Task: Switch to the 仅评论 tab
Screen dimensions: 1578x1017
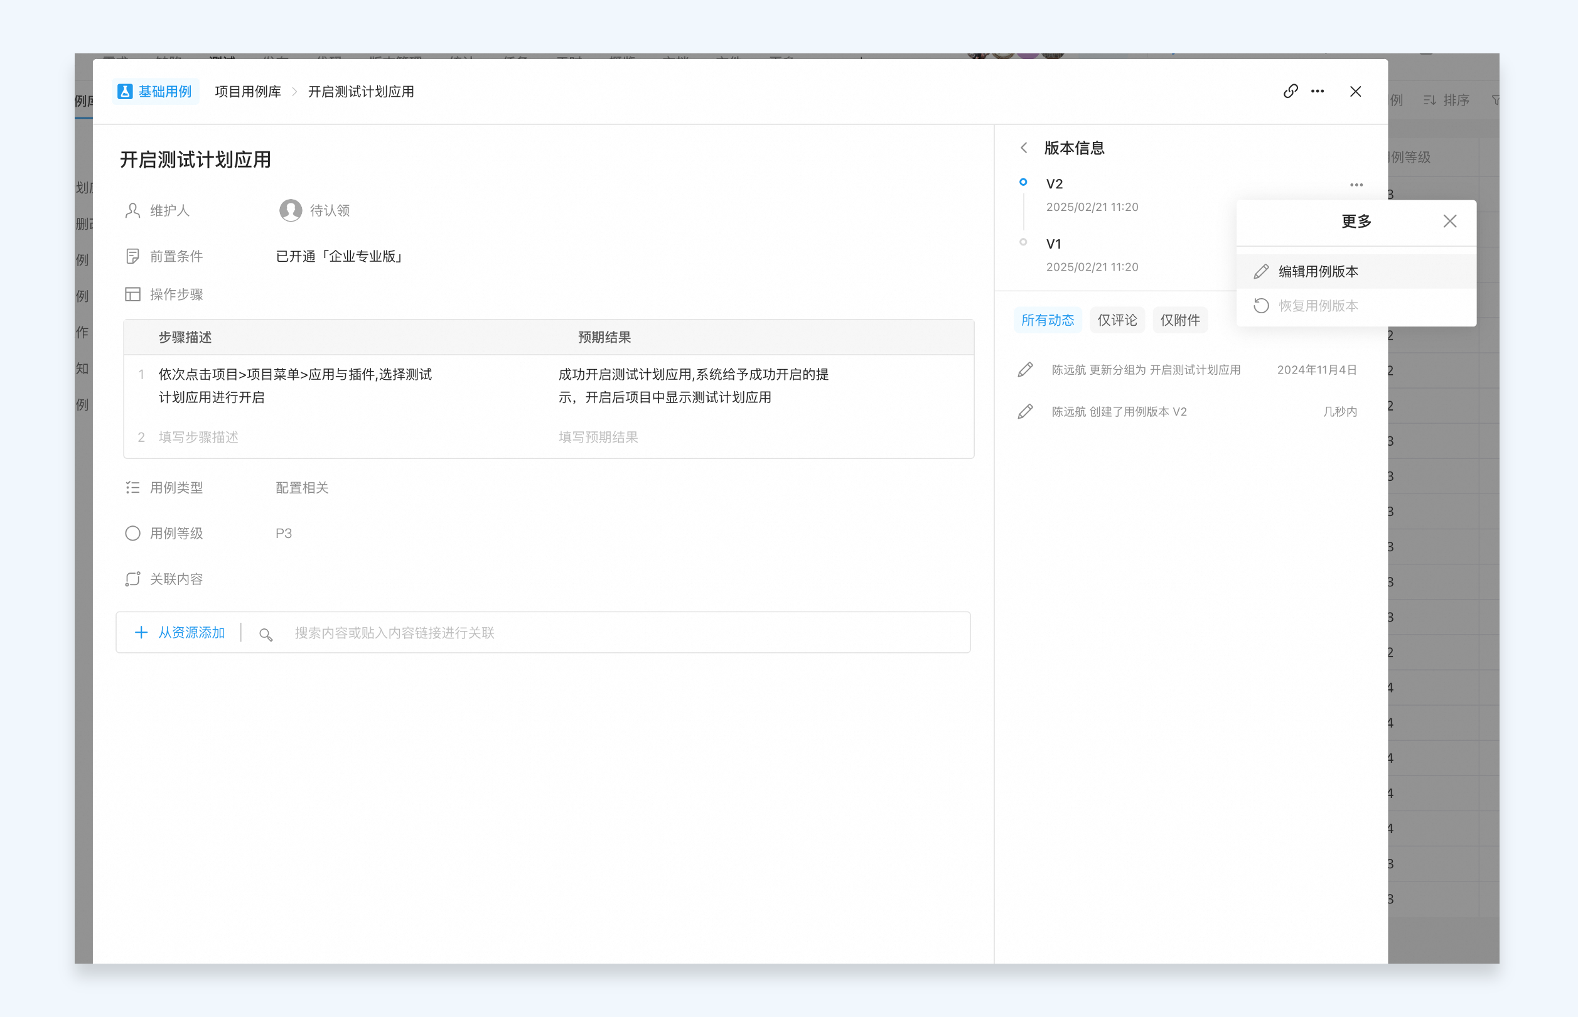Action: point(1117,320)
